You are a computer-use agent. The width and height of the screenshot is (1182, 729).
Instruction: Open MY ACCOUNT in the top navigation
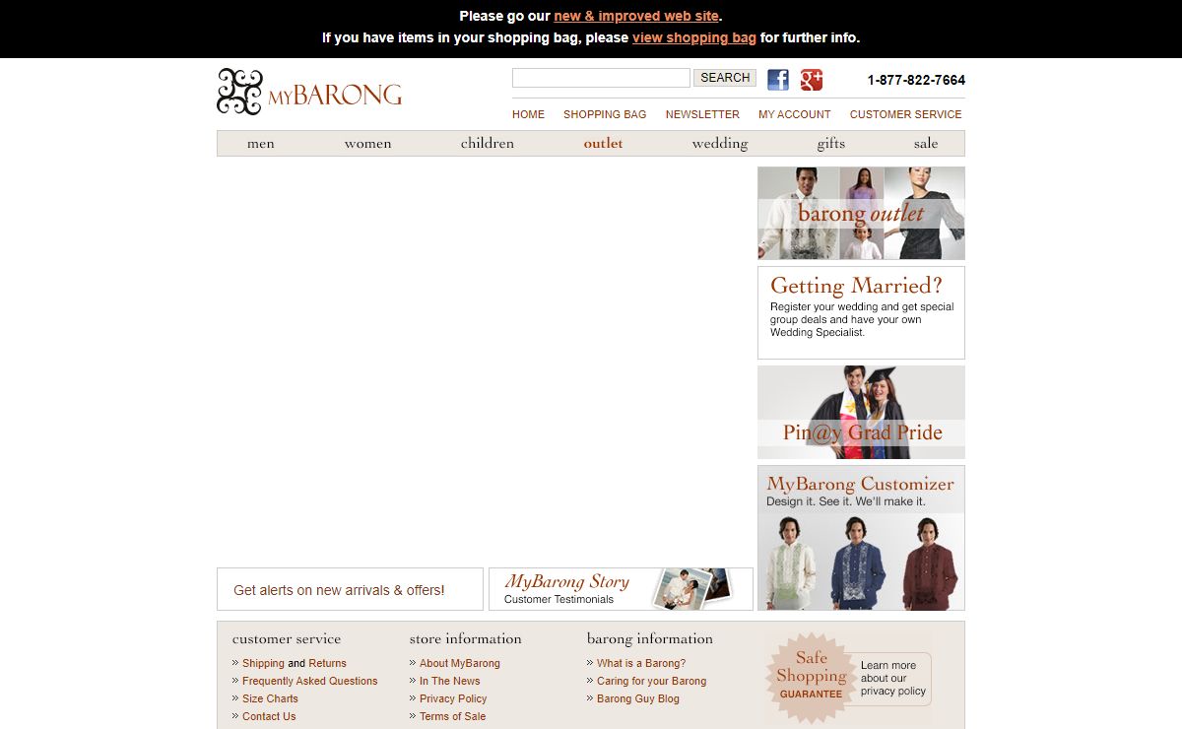pos(795,114)
